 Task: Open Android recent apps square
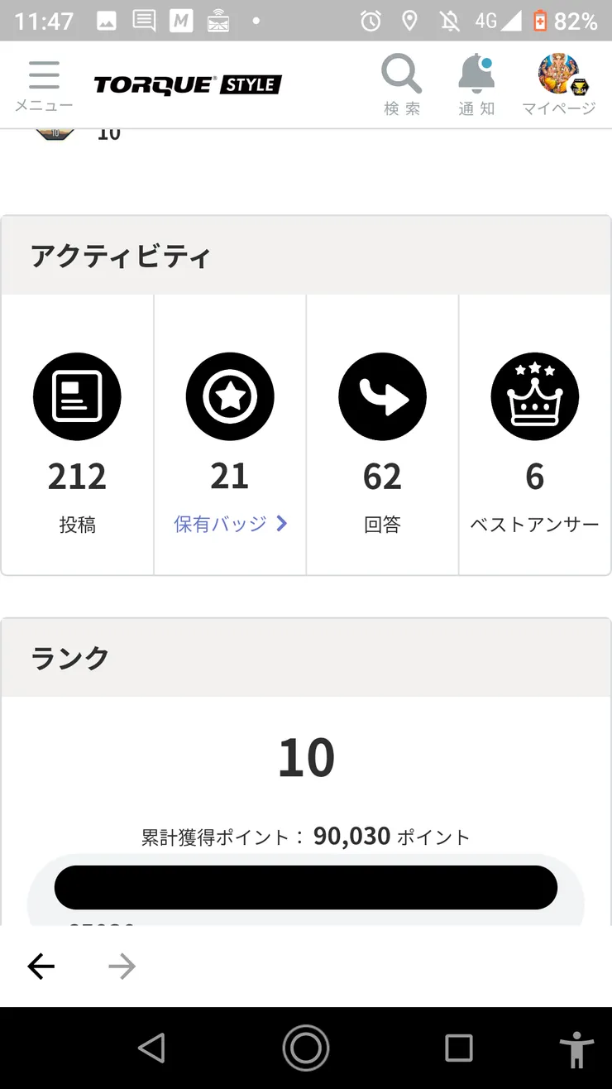tap(458, 1048)
